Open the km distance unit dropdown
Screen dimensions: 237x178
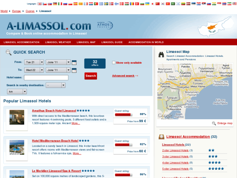point(17,91)
